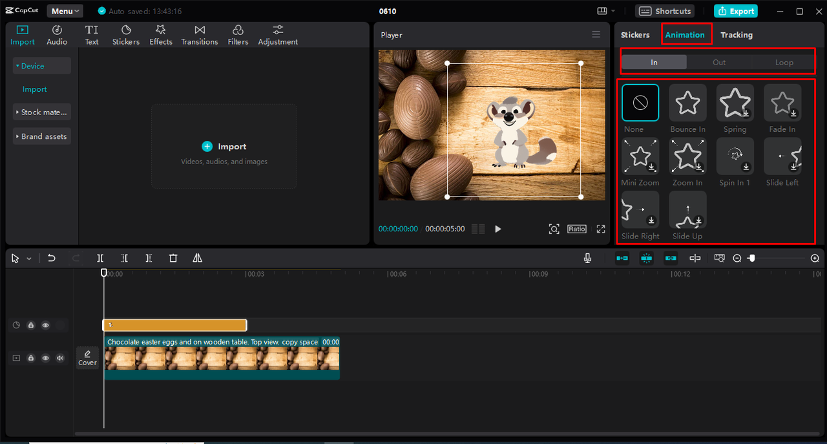Open the Menu dropdown
Image resolution: width=827 pixels, height=444 pixels.
pos(65,11)
